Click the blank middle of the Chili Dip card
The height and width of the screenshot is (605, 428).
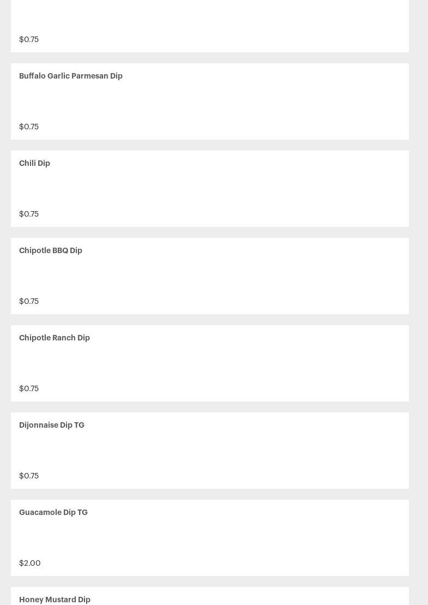[x=210, y=189]
